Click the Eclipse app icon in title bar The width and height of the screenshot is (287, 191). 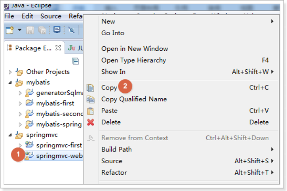pyautogui.click(x=6, y=7)
